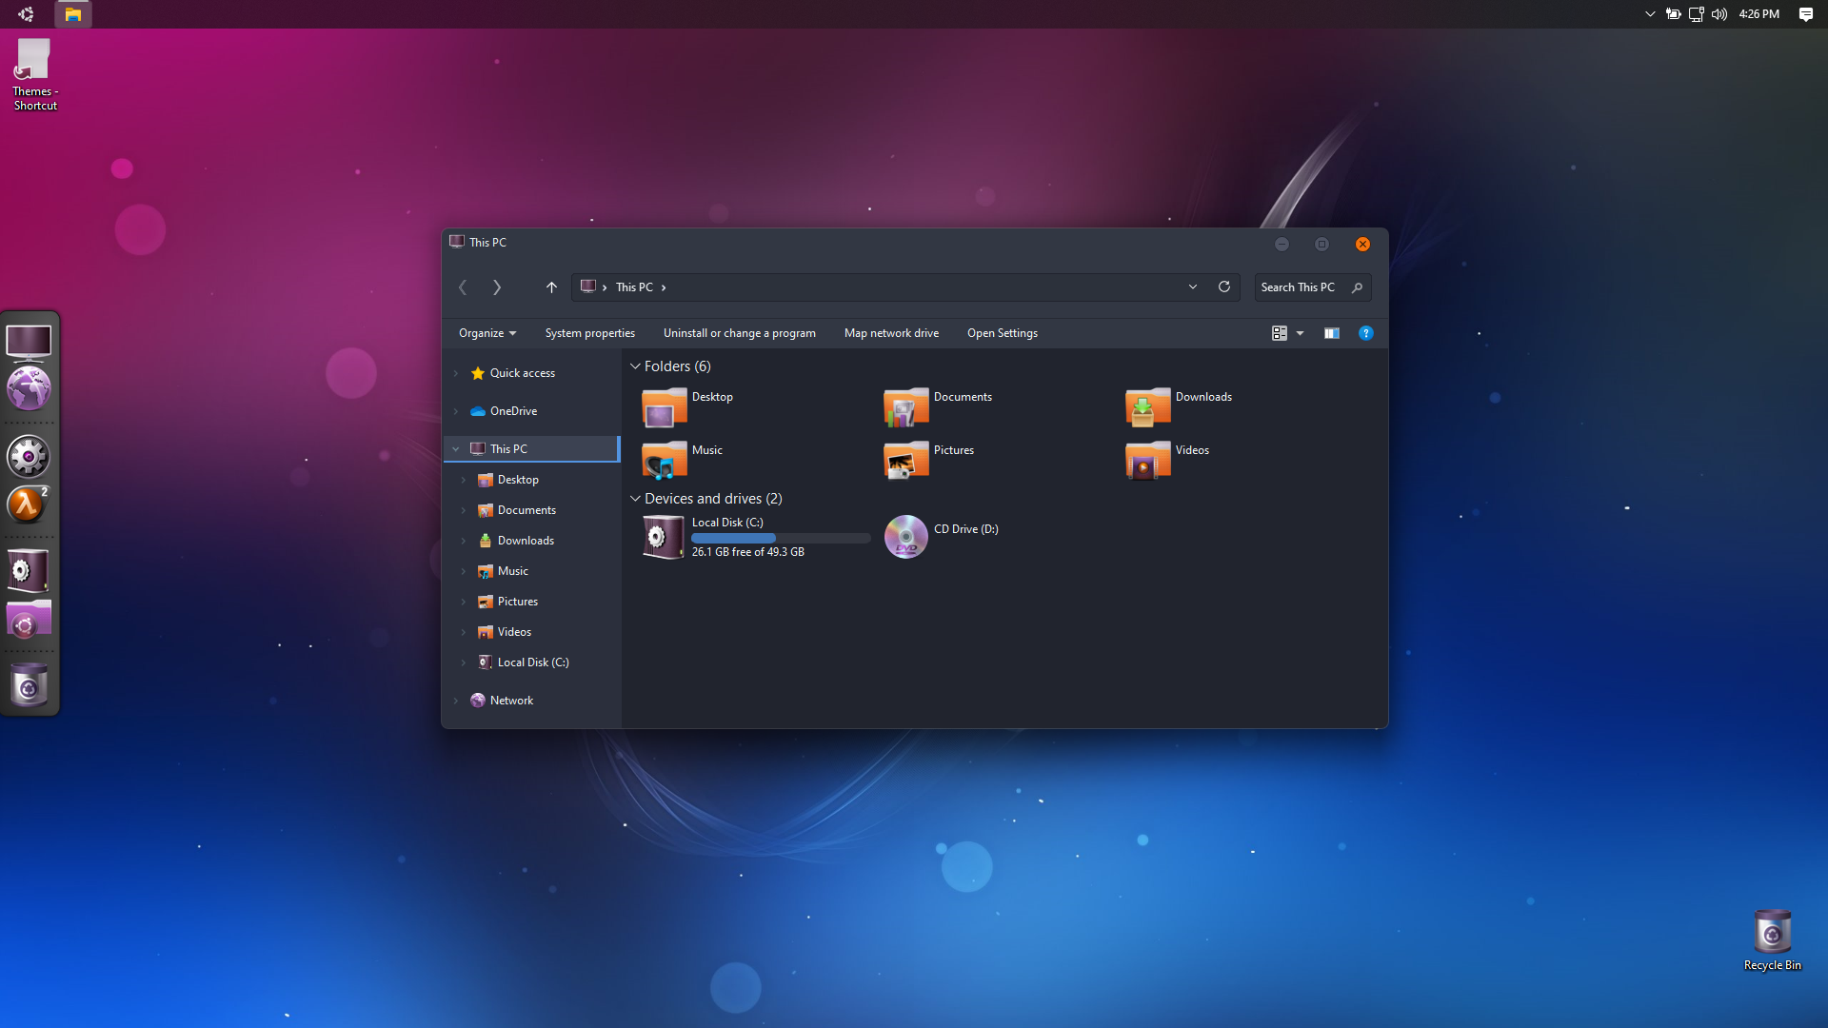Collapse the Folders (6) group

click(635, 366)
